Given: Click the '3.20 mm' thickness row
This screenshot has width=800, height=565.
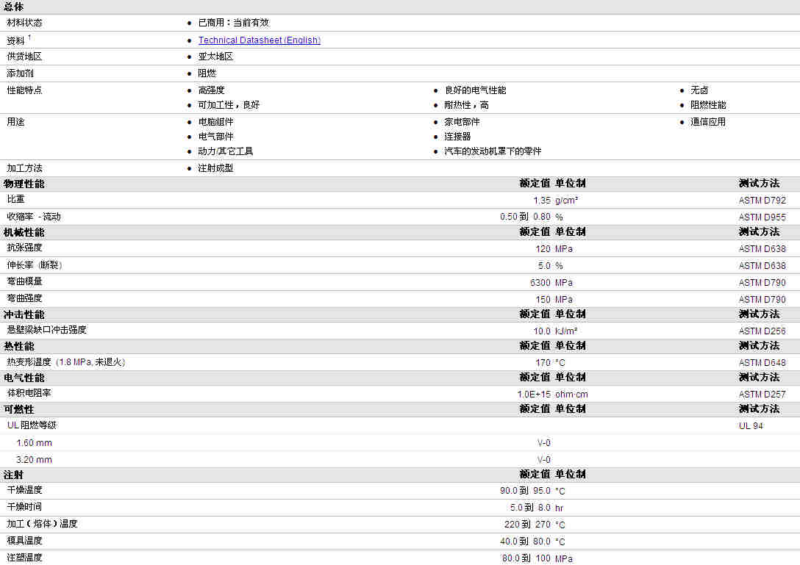Looking at the screenshot, I should pyautogui.click(x=34, y=460).
